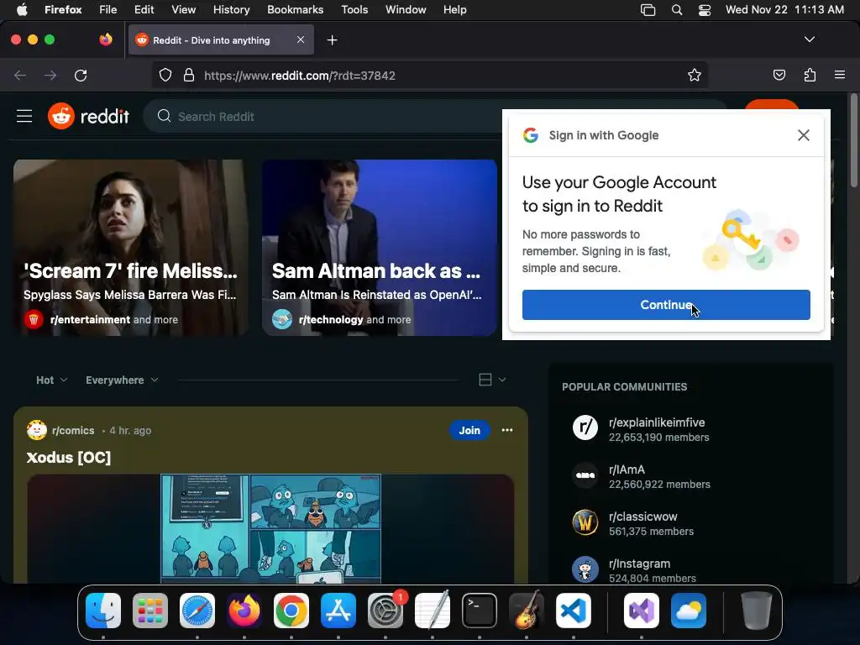Open the Apple menu
The width and height of the screenshot is (860, 645).
[x=21, y=9]
